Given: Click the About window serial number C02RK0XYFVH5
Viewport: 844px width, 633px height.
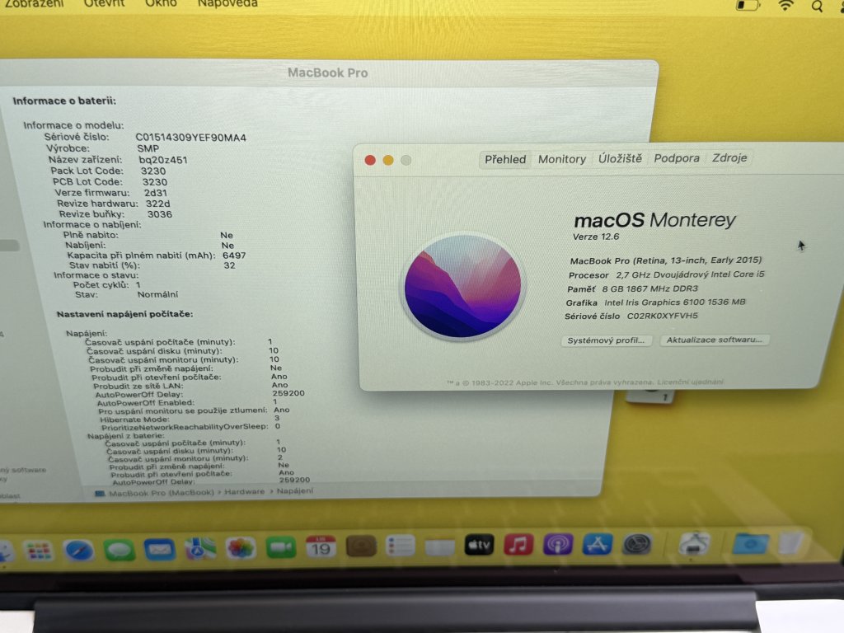Looking at the screenshot, I should (662, 316).
